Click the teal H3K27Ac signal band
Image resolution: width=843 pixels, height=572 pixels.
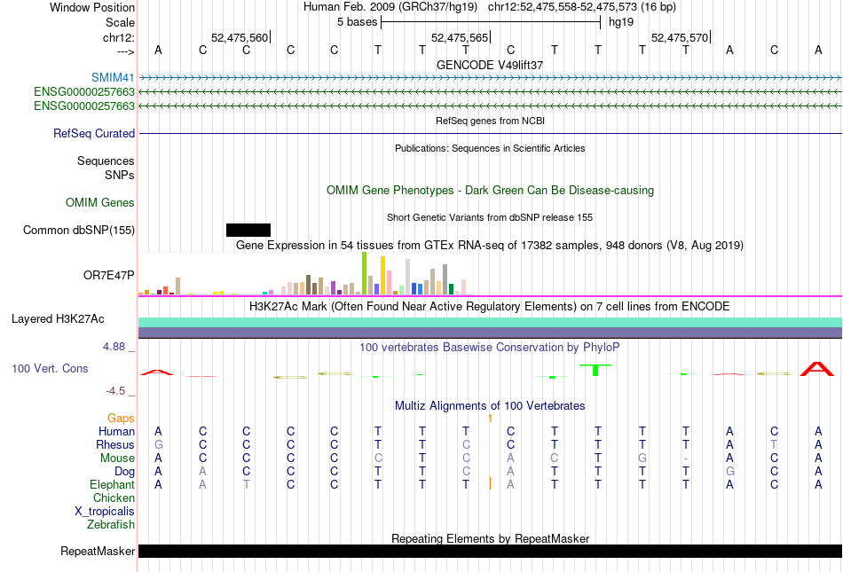tap(491, 322)
